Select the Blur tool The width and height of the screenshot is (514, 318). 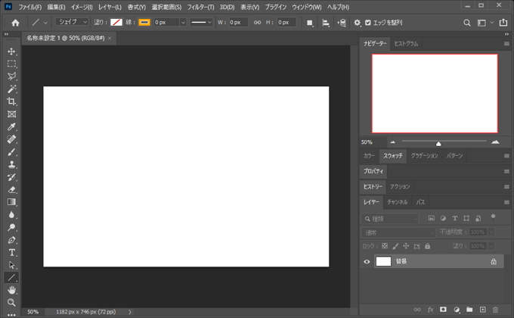[x=11, y=214]
